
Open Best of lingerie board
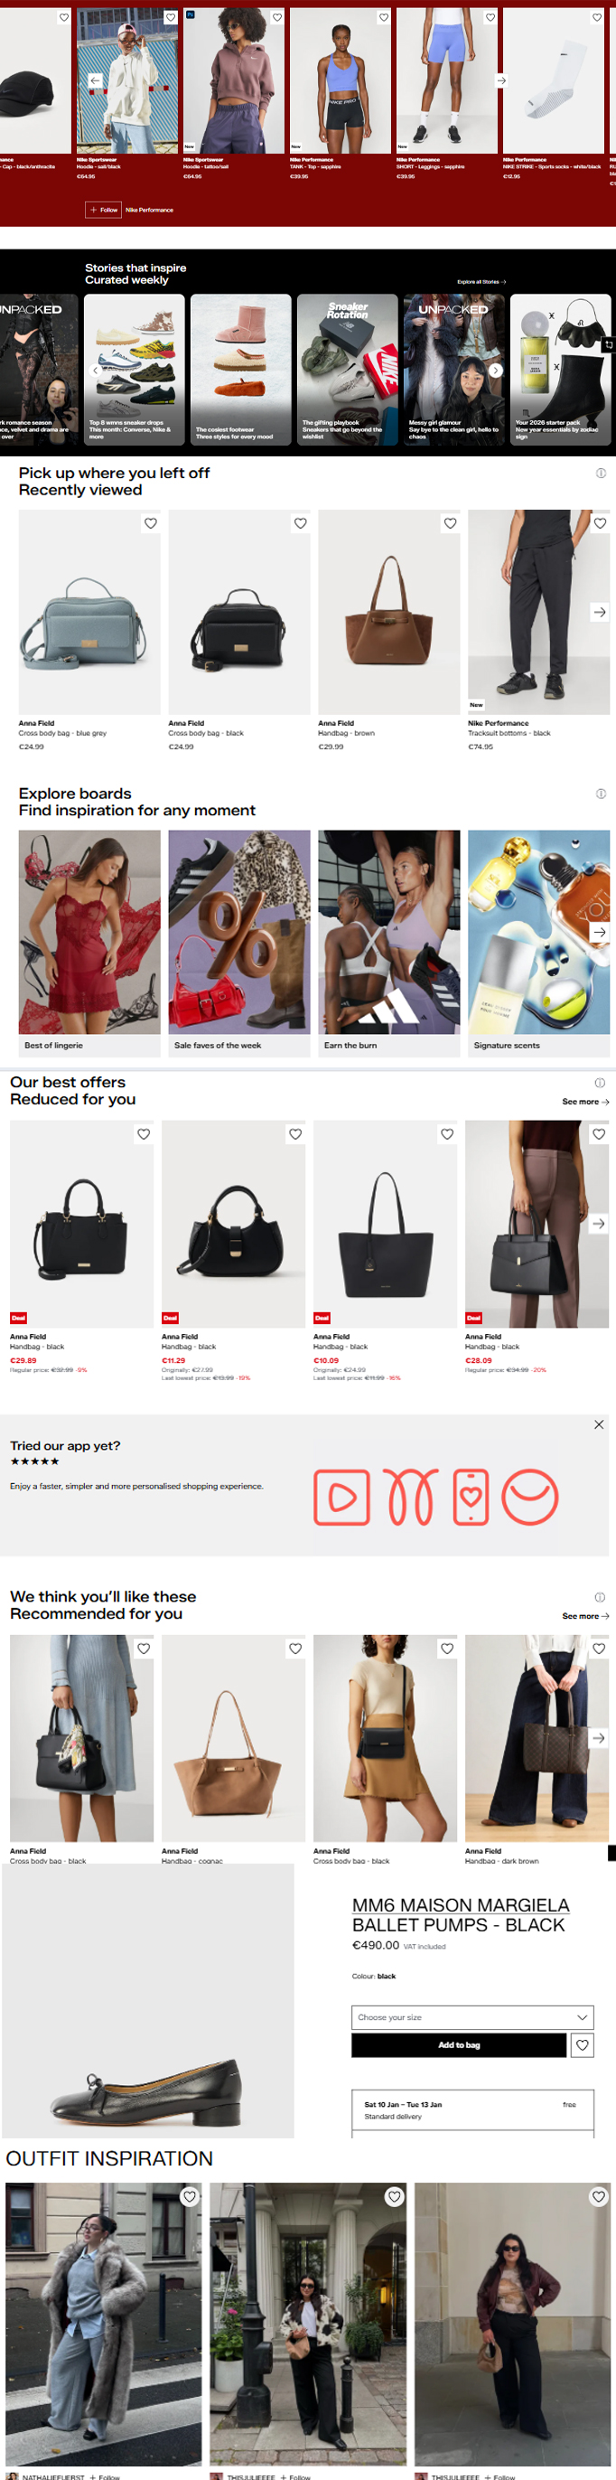coord(89,943)
